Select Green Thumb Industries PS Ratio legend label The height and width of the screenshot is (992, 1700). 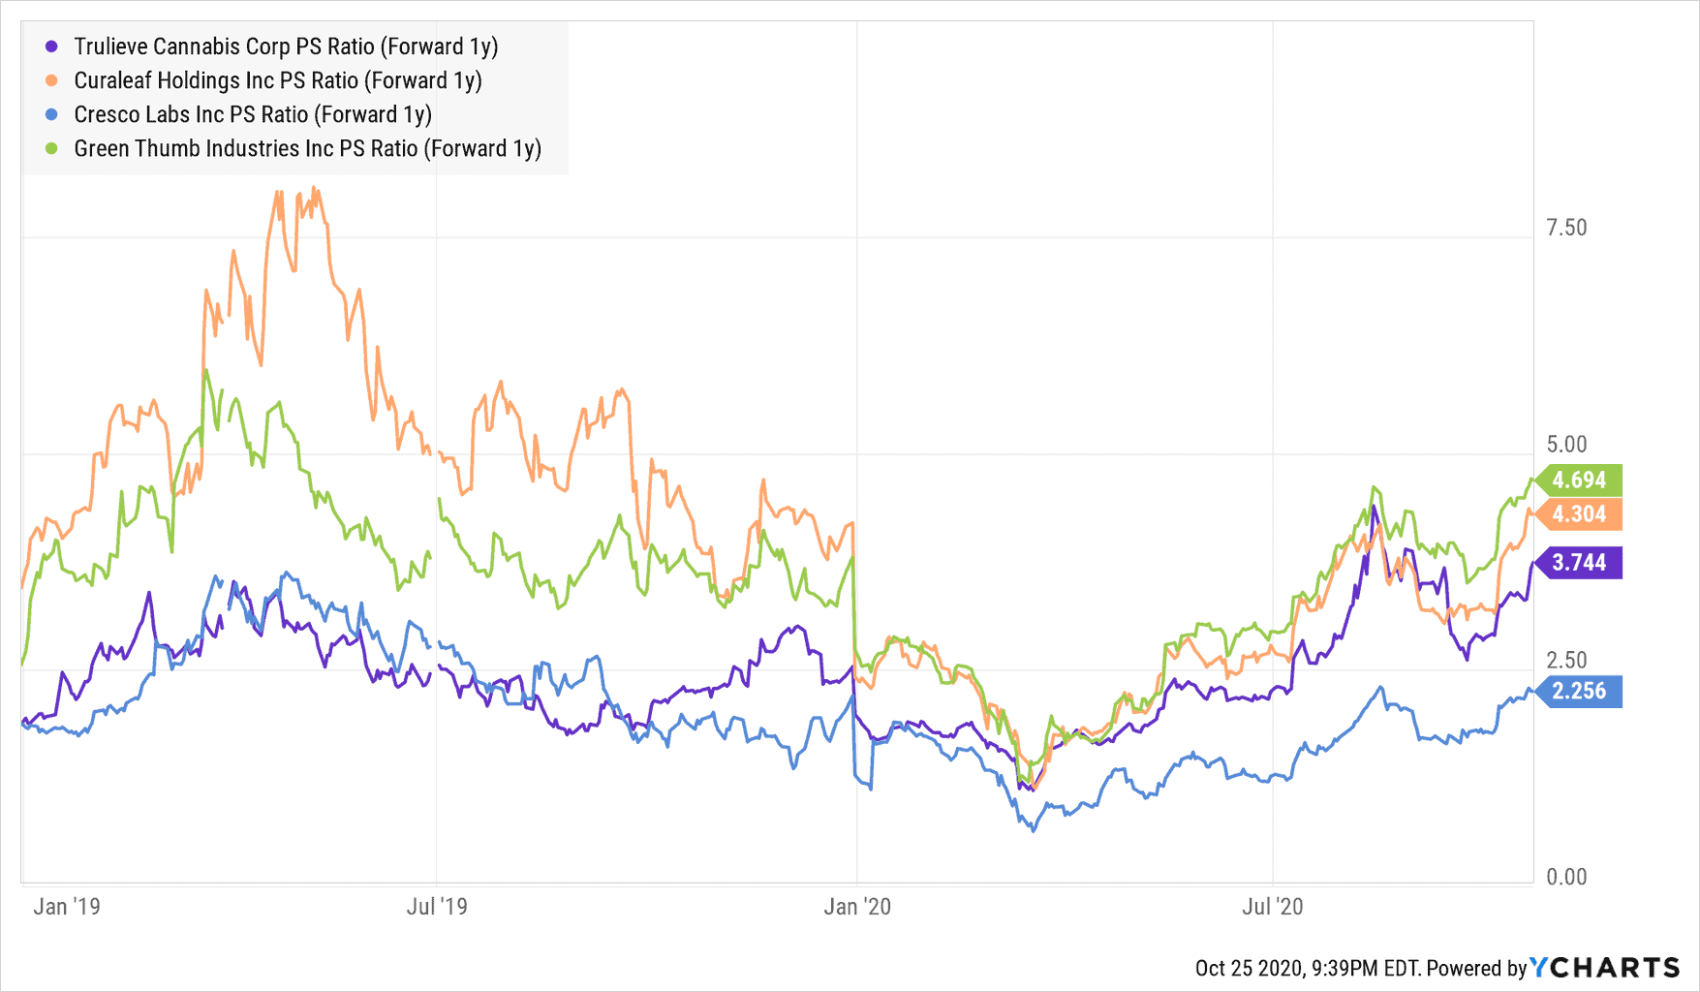(x=307, y=148)
